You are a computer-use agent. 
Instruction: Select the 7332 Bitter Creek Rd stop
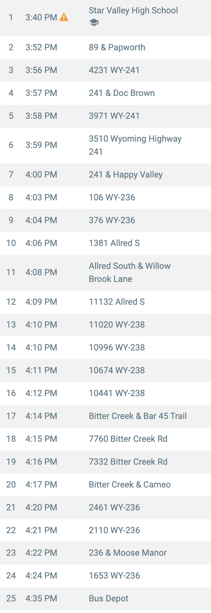pos(105,462)
